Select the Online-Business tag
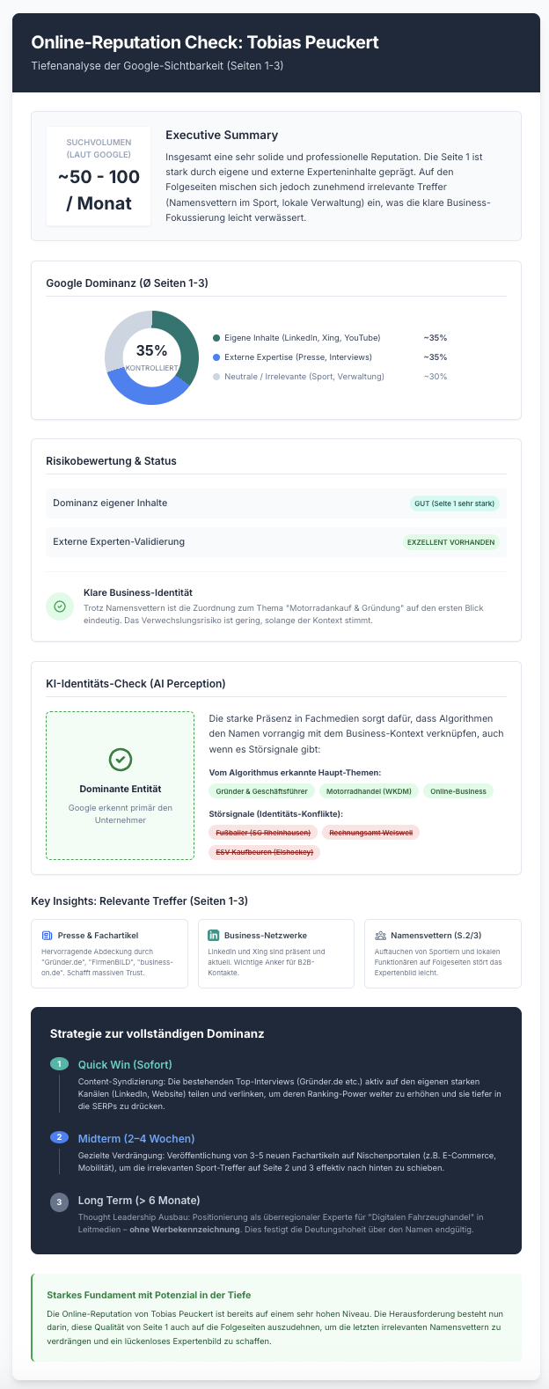The image size is (549, 1389). tap(458, 791)
